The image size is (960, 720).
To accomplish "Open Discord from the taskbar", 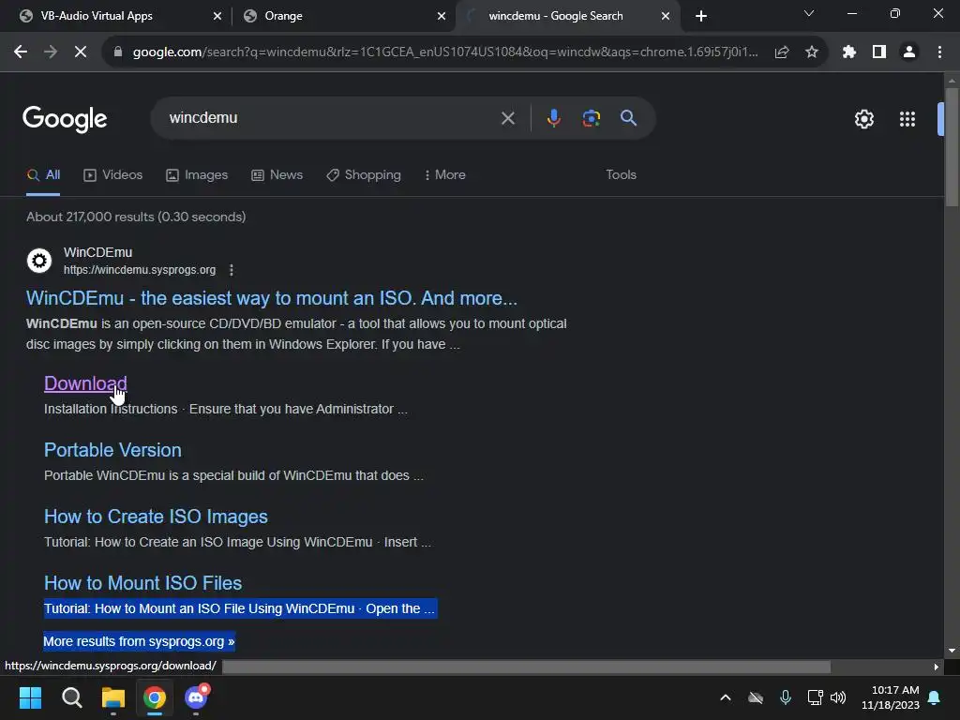I will point(196,697).
